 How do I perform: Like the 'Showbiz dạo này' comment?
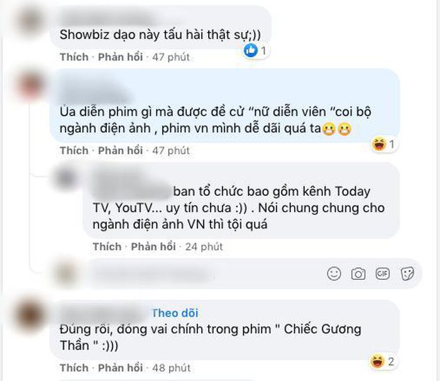pos(74,57)
